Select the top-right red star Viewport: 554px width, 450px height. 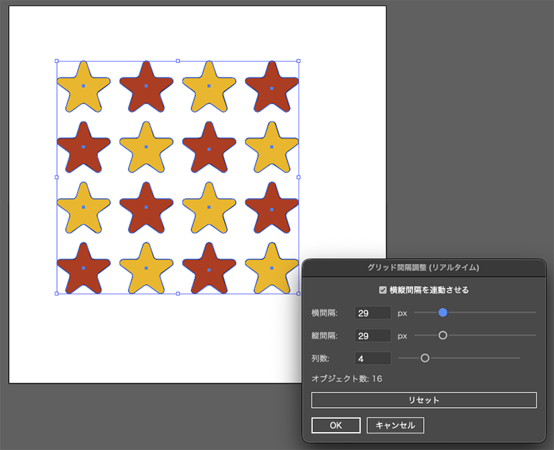(x=271, y=87)
